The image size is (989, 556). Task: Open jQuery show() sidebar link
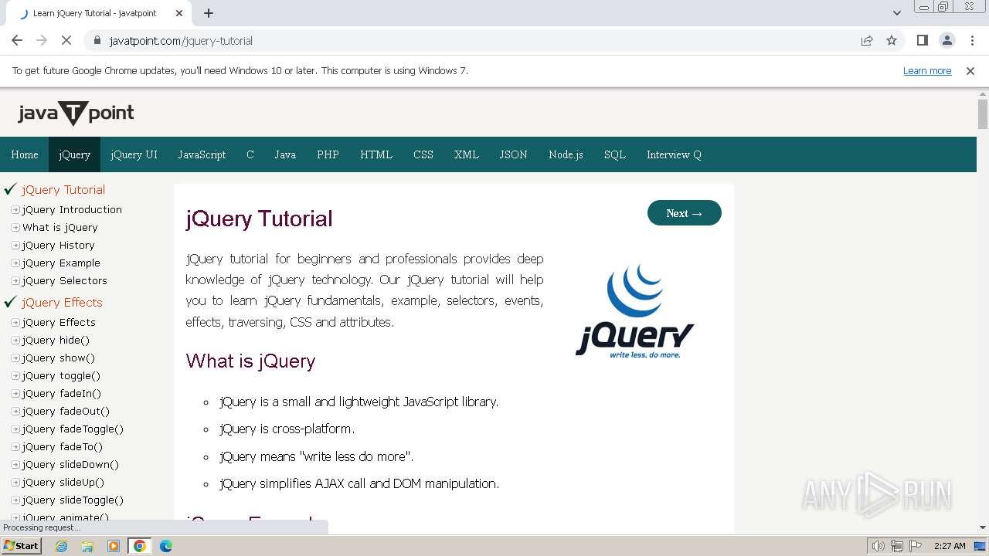click(x=59, y=358)
